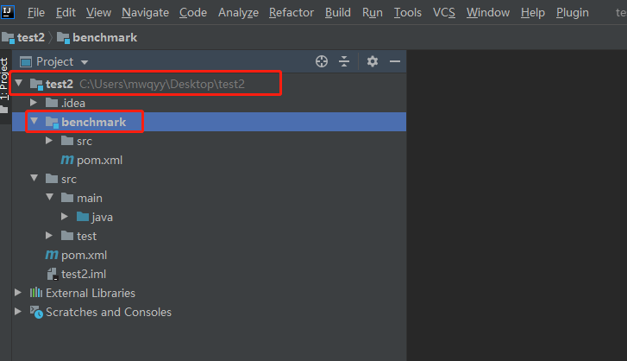The image size is (627, 361).
Task: Select the test2 project root
Action: coord(60,84)
